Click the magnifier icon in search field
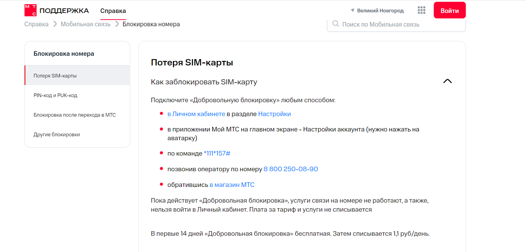Image resolution: width=526 pixels, height=252 pixels. click(336, 24)
